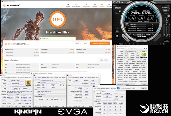Open Tools dropdown arrow in CPU-Z CPU window
This screenshot has width=171, height=116.
coord(19,106)
